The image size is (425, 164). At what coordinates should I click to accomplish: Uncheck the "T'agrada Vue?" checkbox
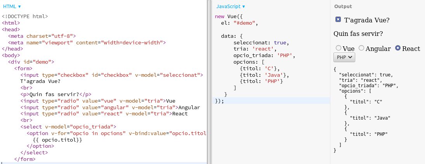coord(338,20)
